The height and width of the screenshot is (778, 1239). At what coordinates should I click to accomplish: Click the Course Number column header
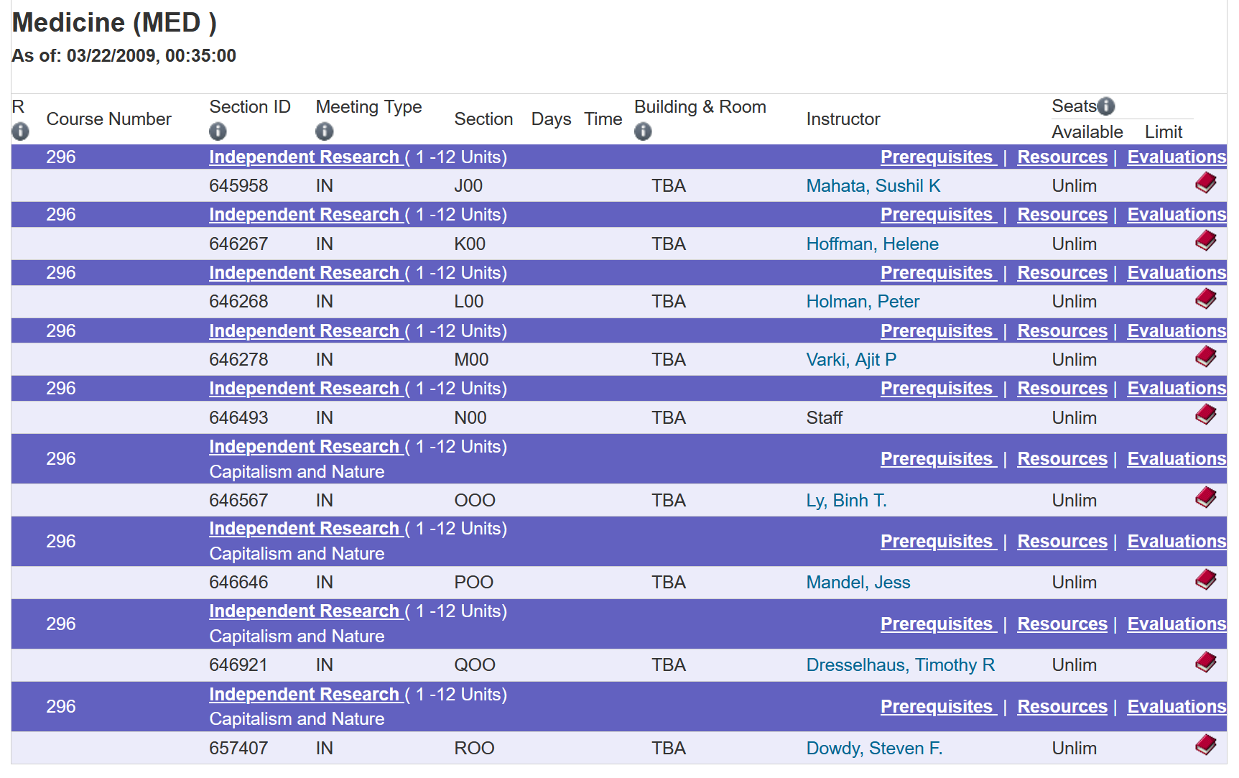click(108, 119)
